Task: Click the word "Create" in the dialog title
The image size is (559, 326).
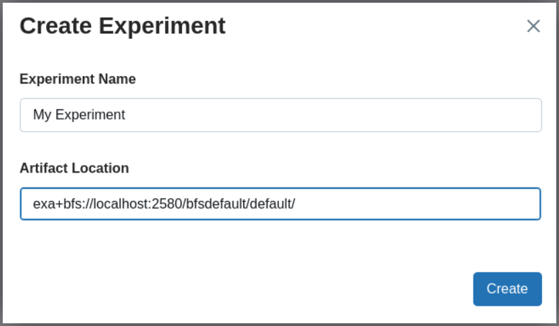Action: 56,26
